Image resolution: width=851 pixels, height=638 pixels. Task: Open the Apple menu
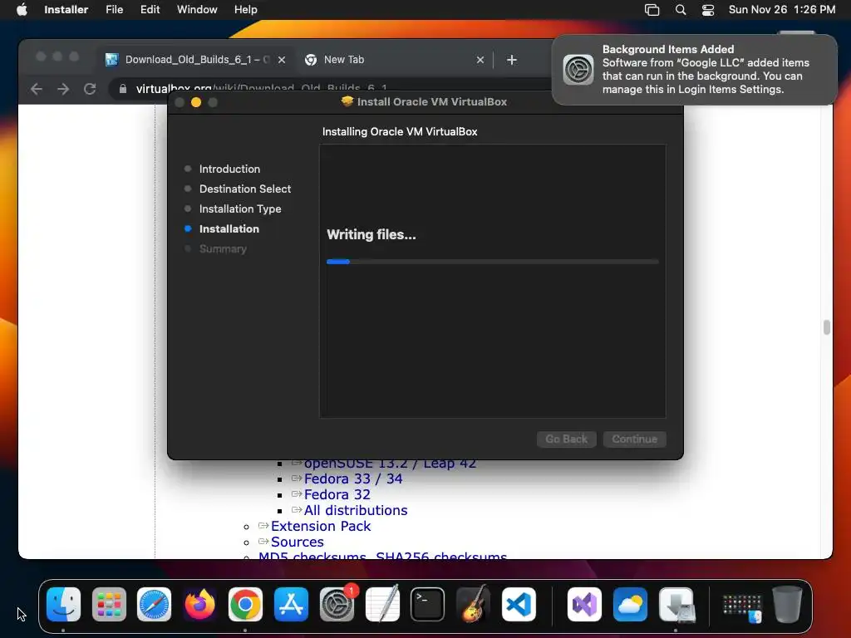coord(22,10)
